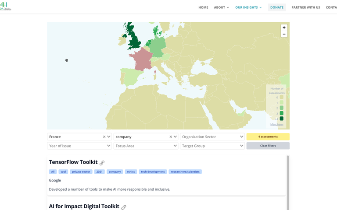The height and width of the screenshot is (210, 337).
Task: Click the Clear filters button
Action: click(268, 146)
